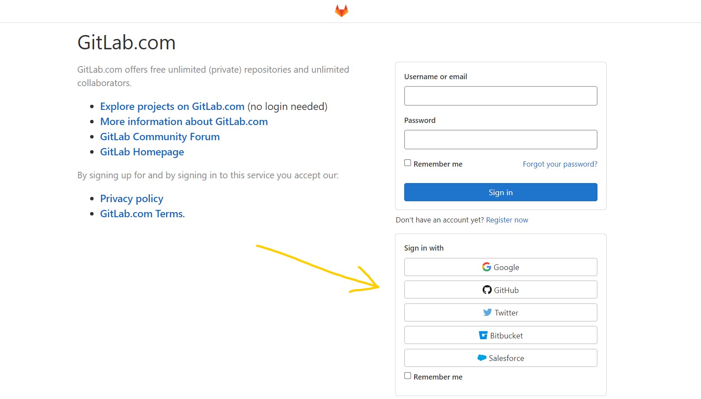View GitLab.com Terms
Screen dimensions: 701x399
[x=141, y=213]
